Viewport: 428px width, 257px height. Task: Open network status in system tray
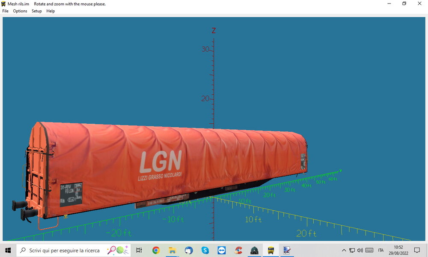click(x=352, y=250)
